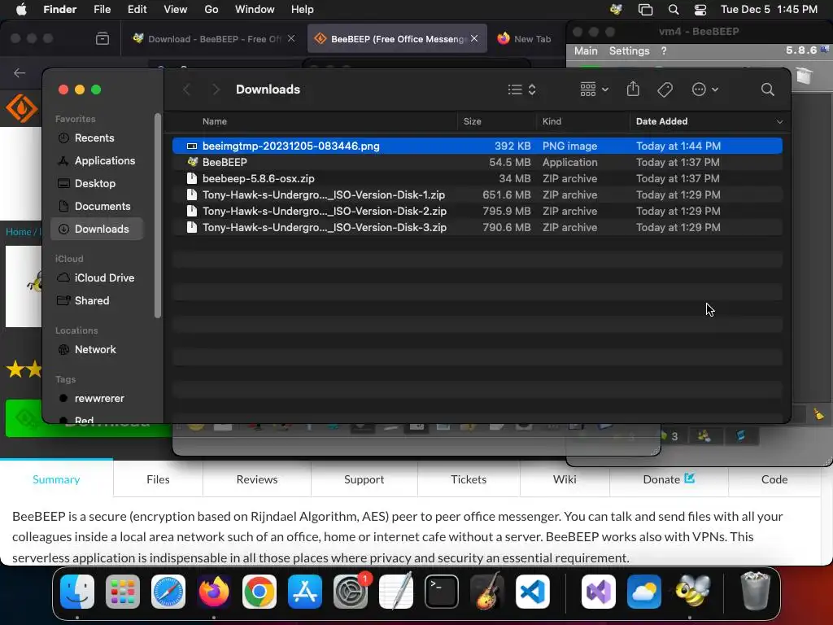Select beebeep-5.8.6-osx.zip file
Screen dimensions: 833x625
point(477,178)
